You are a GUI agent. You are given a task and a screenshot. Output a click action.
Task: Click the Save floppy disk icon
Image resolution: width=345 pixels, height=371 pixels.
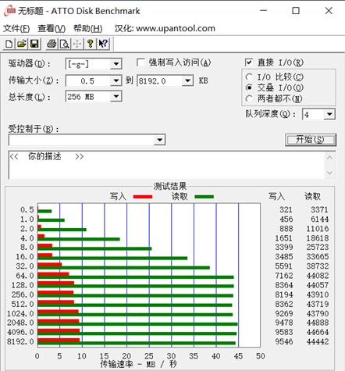(34, 44)
